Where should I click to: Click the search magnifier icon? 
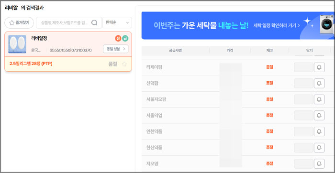(94, 22)
